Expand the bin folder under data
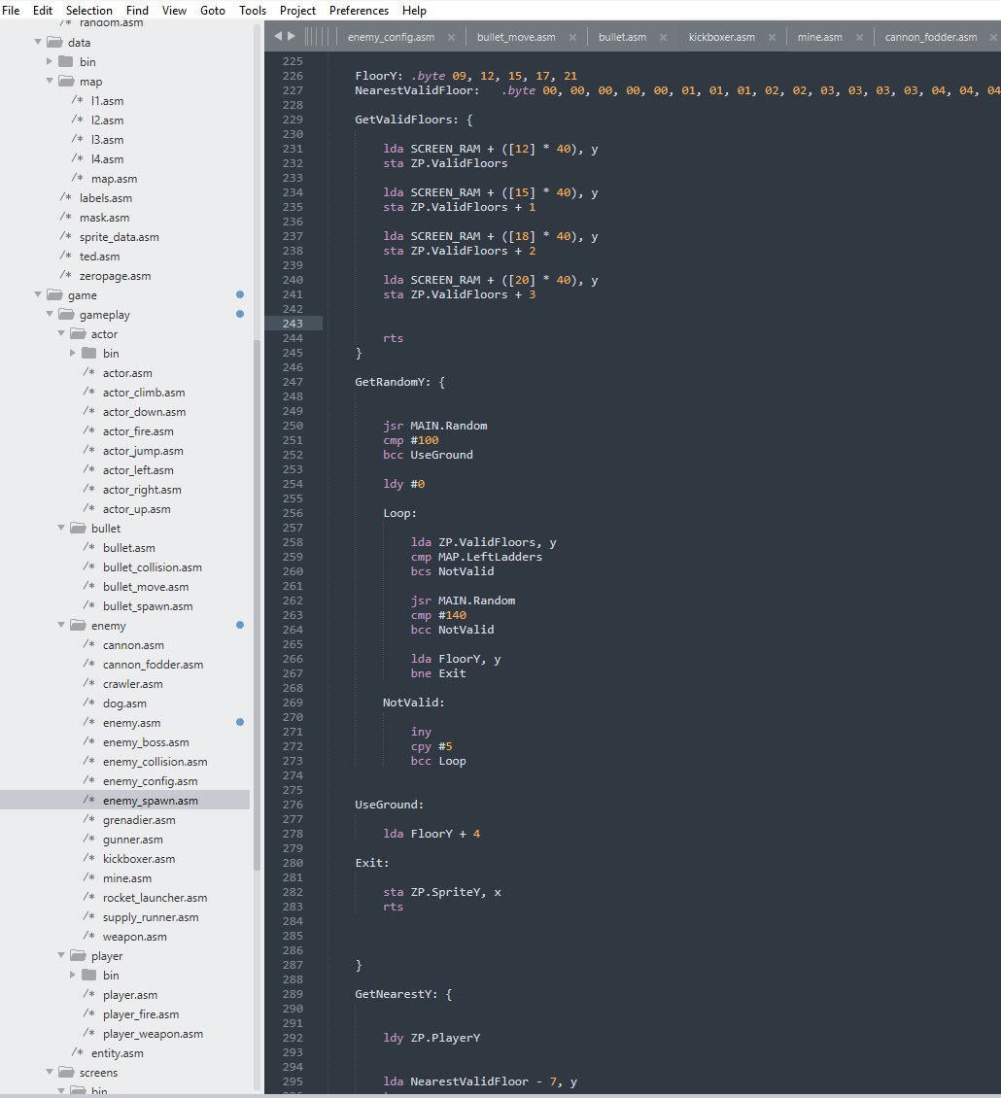Screen dimensions: 1001x1098 click(50, 61)
